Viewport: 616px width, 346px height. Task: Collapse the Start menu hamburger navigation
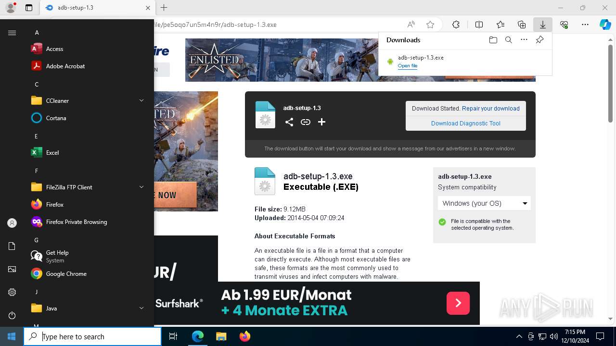pos(12,33)
